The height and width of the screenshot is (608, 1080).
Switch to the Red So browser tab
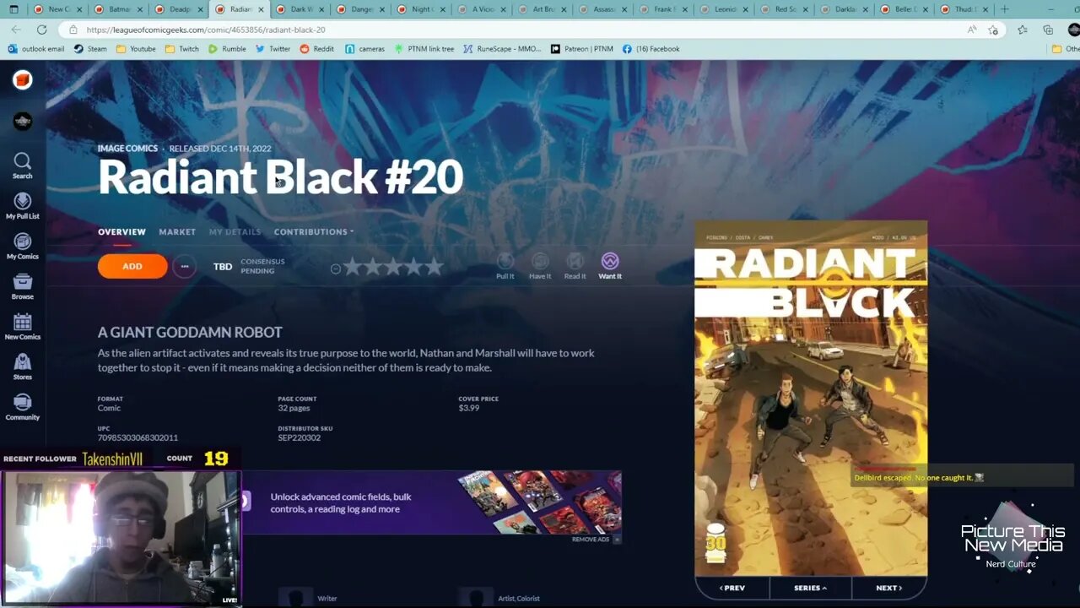786,9
